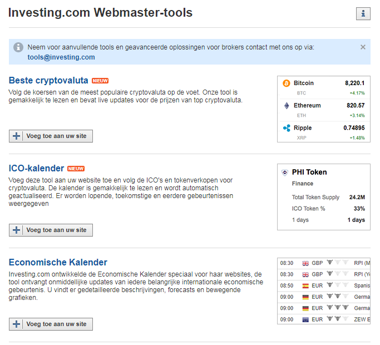Click the Total Token Supply label
The image size is (380, 345).
click(315, 198)
